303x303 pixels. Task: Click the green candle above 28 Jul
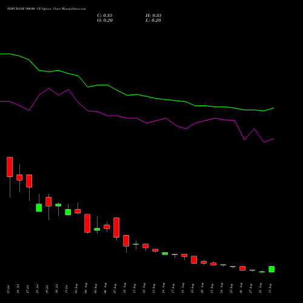[39, 208]
